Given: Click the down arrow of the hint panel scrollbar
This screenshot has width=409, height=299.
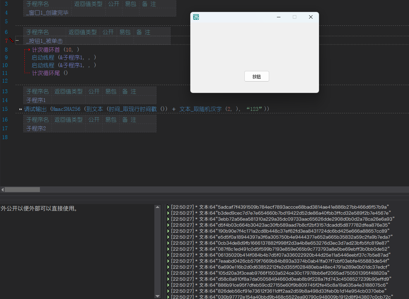Looking at the screenshot, I should click(158, 295).
